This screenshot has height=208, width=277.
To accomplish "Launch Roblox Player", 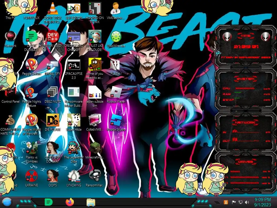I will pyautogui.click(x=116, y=95).
